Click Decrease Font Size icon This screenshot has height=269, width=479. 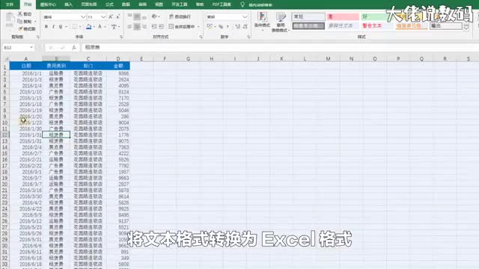tap(118, 16)
